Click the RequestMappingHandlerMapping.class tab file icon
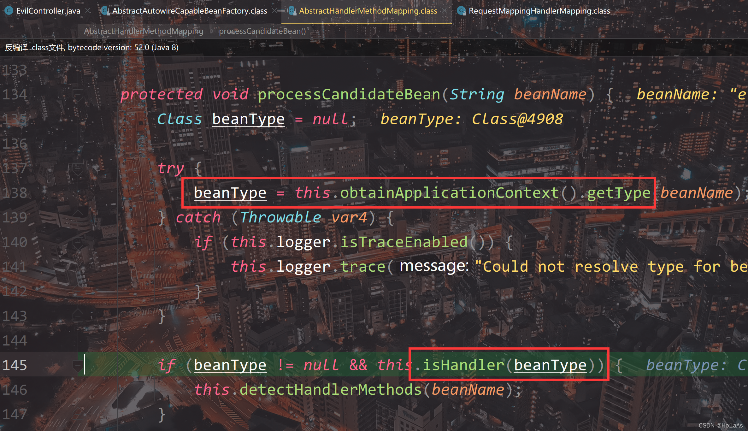748x431 pixels. (462, 11)
